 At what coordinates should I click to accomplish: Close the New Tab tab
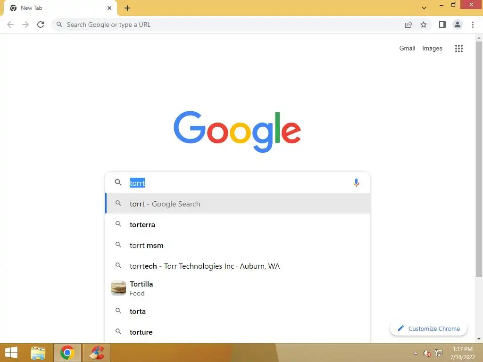109,8
